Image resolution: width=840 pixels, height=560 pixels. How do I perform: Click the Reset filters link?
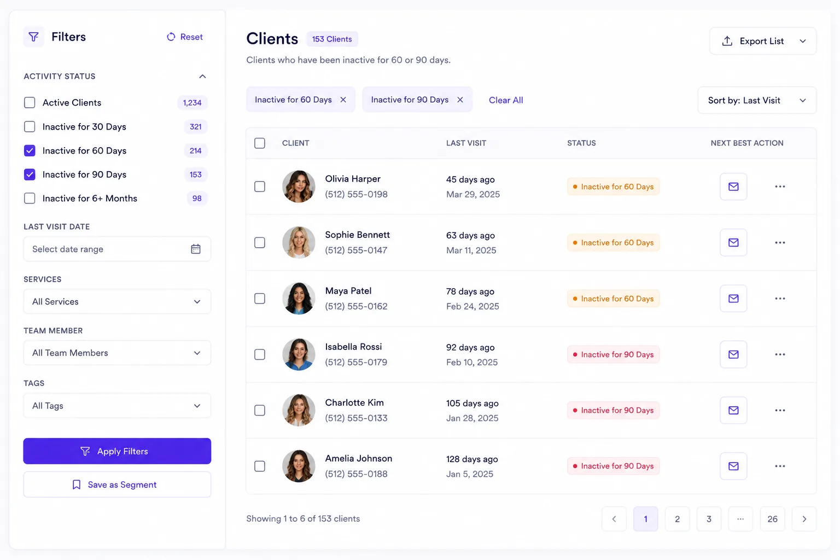185,37
